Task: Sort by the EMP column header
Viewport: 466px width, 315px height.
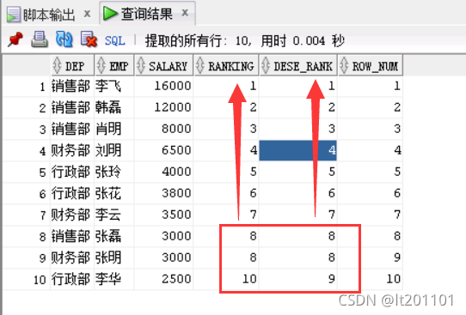Action: [x=114, y=65]
